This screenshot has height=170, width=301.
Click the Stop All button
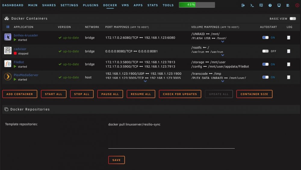click(x=82, y=94)
